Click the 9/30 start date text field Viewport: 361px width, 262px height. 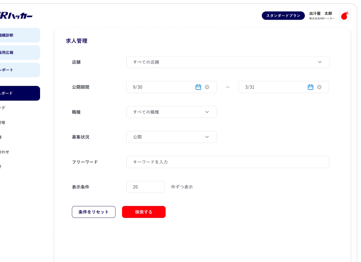(x=161, y=87)
